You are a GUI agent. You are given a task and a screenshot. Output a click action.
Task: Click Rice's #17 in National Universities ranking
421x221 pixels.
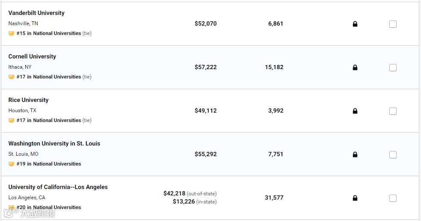point(49,120)
